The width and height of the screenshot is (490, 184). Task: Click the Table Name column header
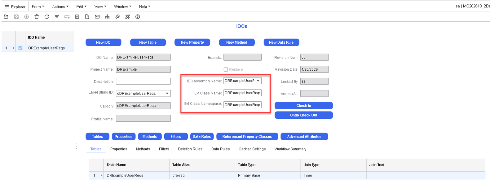(136, 165)
